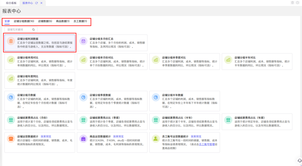Click the search magnifier icon in keyword box
This screenshot has width=302, height=166.
(33, 29)
